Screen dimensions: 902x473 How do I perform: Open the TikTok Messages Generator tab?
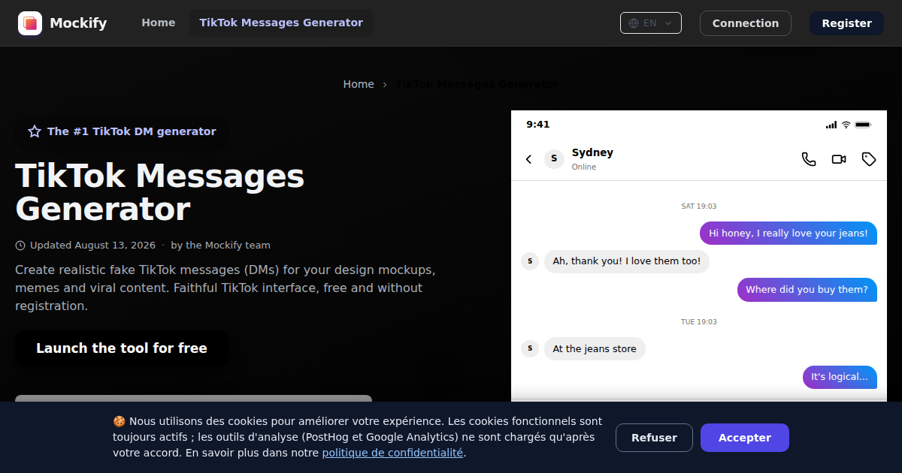[x=281, y=23]
